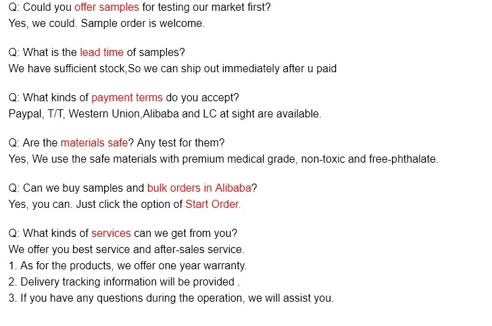The image size is (492, 326).
Task: Click the "Yes, you can." answer text
Action: click(x=41, y=204)
